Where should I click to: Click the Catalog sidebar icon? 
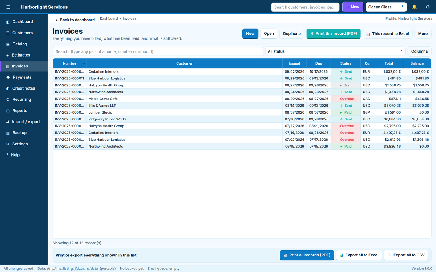8,44
